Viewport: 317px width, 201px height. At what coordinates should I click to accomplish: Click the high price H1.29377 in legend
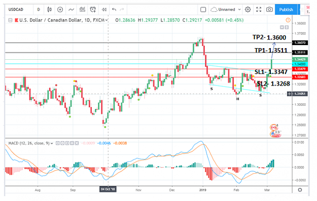pos(148,20)
